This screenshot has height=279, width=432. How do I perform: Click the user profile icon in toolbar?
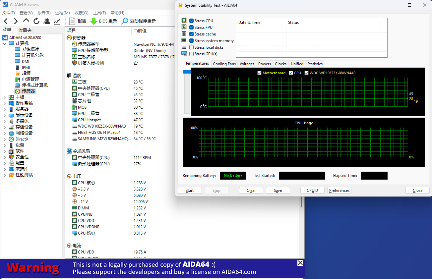47,21
